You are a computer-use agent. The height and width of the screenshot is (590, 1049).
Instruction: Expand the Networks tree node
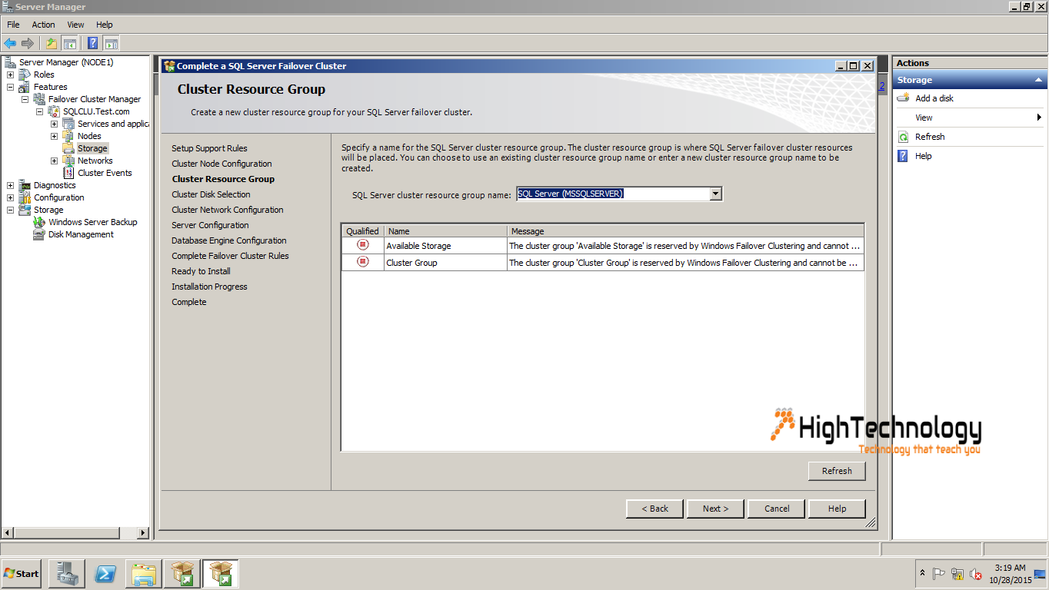click(x=54, y=161)
